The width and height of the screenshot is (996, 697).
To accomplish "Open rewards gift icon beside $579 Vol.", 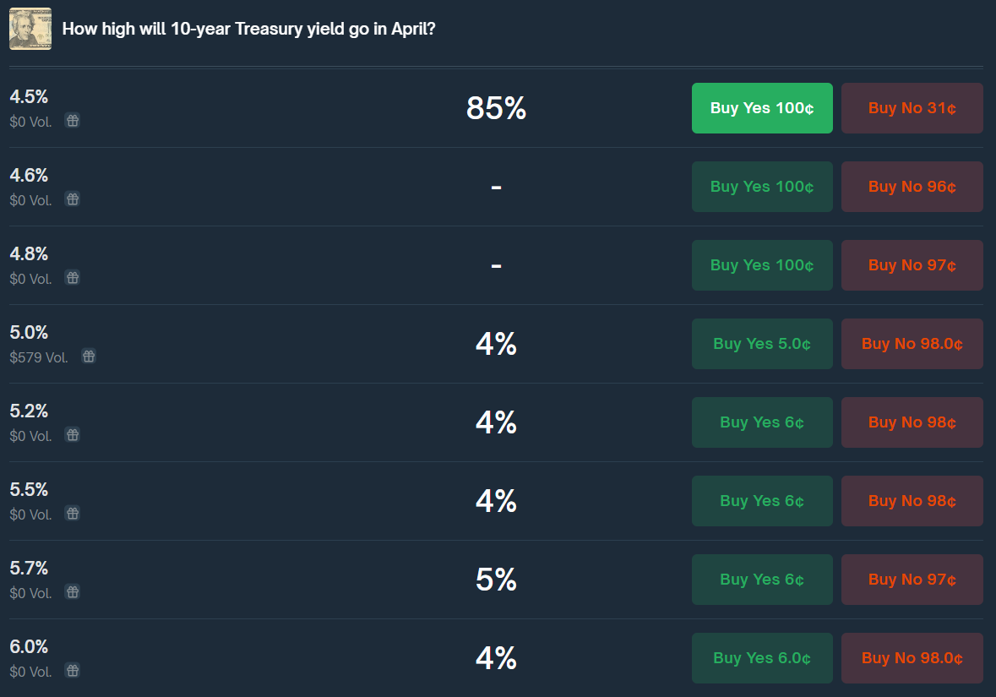I will point(89,357).
